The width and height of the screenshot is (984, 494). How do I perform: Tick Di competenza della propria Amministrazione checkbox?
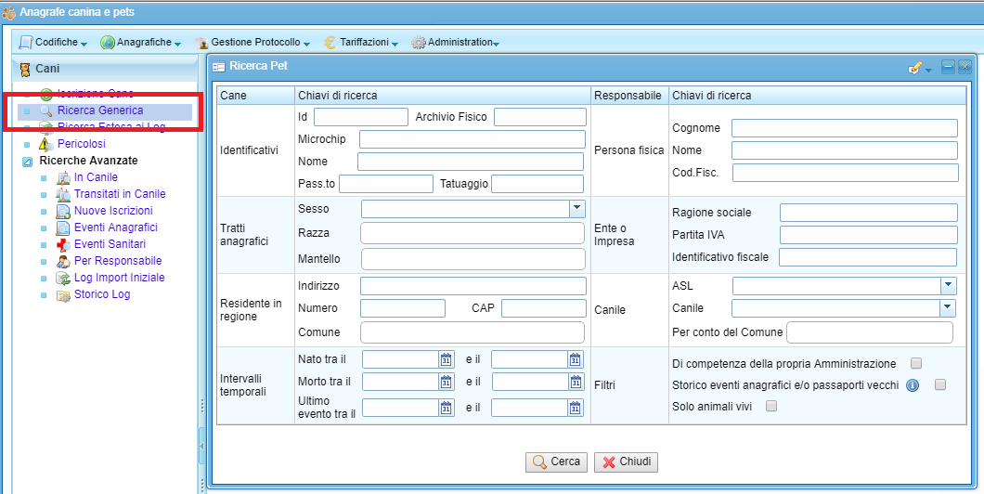916,363
